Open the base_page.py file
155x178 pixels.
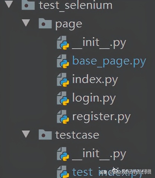109,62
